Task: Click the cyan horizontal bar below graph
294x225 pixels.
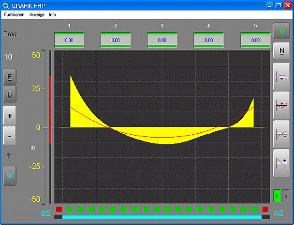Action: [162, 217]
